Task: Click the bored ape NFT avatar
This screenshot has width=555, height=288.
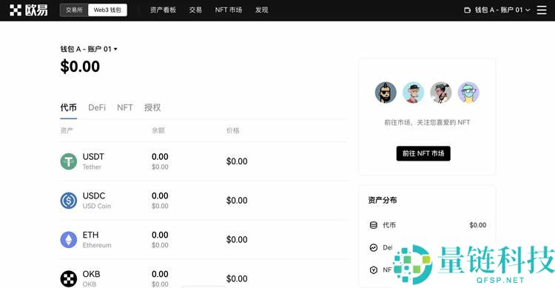Action: (x=413, y=93)
